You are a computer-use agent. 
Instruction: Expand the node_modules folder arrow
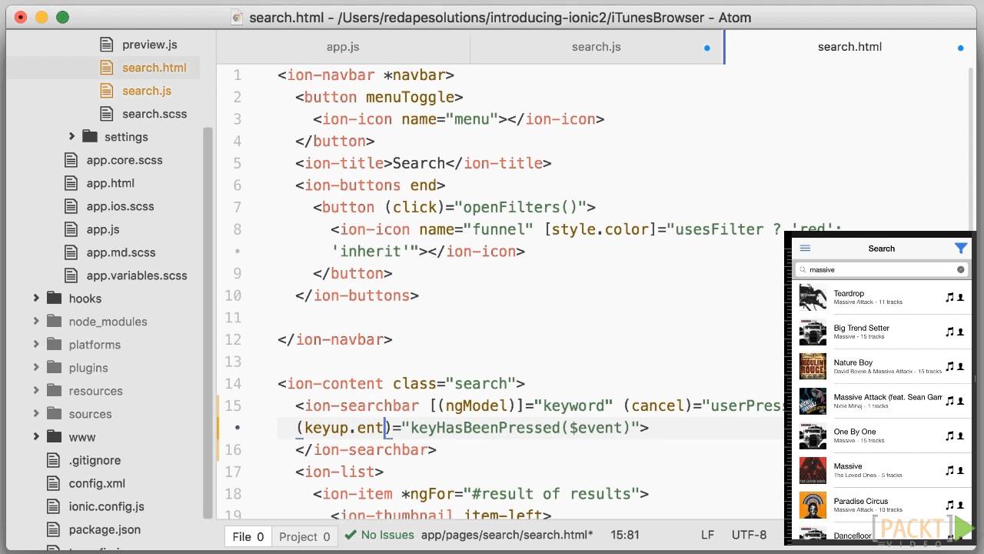pyautogui.click(x=35, y=321)
